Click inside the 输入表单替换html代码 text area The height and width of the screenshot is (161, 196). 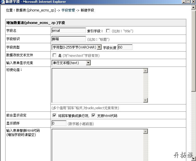tap(98, 145)
